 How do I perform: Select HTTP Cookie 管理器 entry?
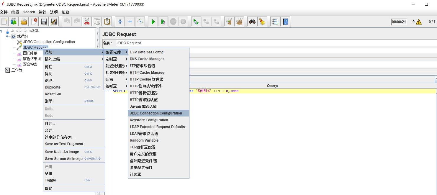click(158, 79)
